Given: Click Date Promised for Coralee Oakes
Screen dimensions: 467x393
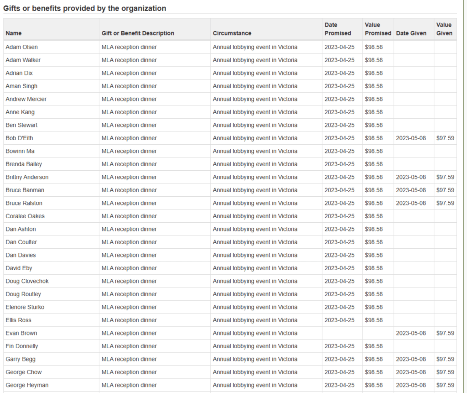Looking at the screenshot, I should coord(339,216).
